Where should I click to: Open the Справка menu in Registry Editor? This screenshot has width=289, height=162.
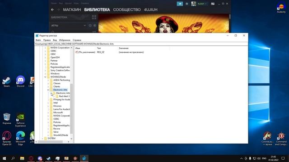[x=77, y=40]
